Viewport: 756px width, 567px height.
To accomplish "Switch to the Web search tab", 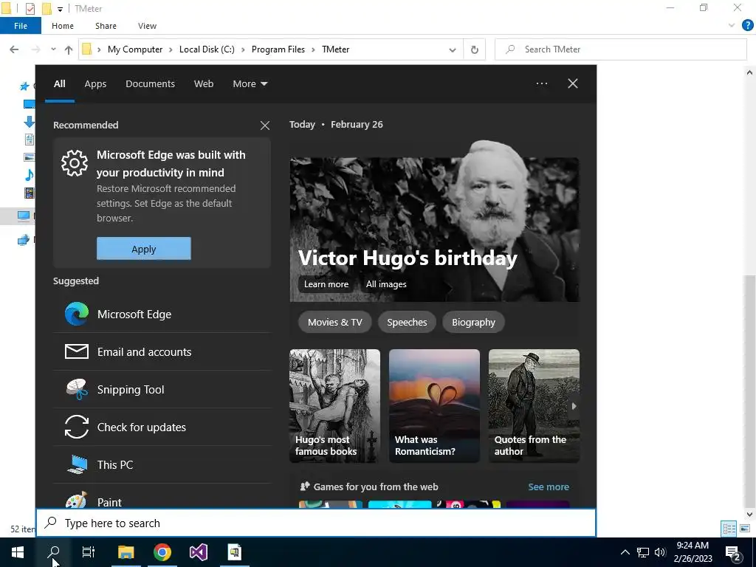I will click(x=204, y=84).
